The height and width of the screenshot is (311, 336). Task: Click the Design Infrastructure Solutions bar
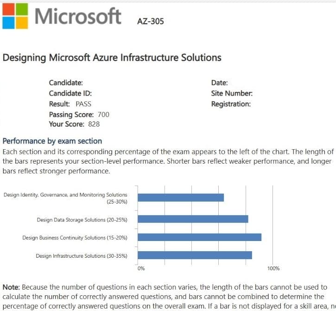click(x=195, y=255)
